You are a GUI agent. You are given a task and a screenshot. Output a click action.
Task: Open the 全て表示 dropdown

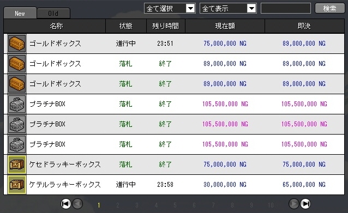pyautogui.click(x=228, y=8)
